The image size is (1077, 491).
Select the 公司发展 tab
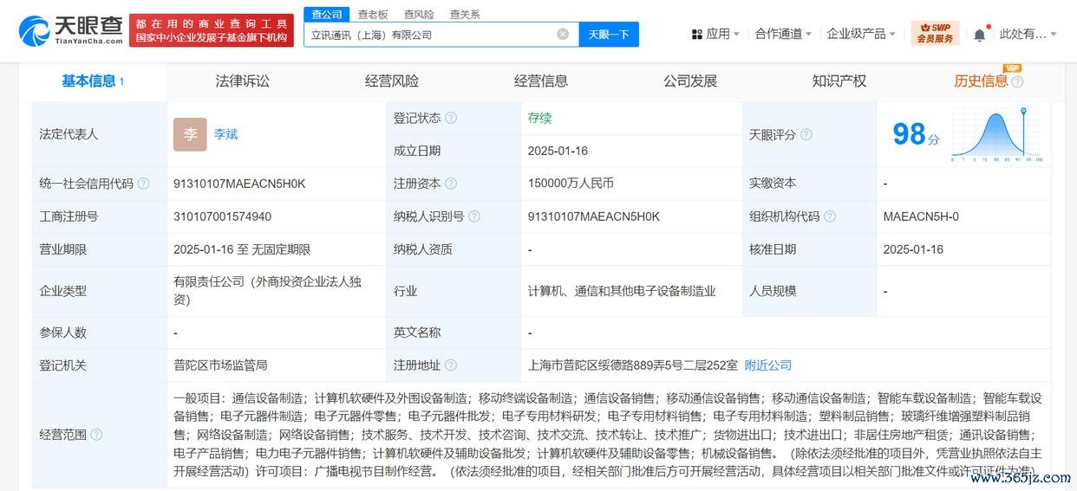tap(690, 81)
